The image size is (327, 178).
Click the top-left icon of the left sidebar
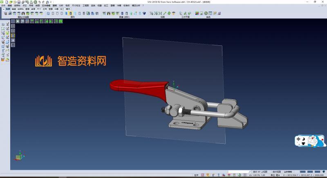(x=3, y=24)
